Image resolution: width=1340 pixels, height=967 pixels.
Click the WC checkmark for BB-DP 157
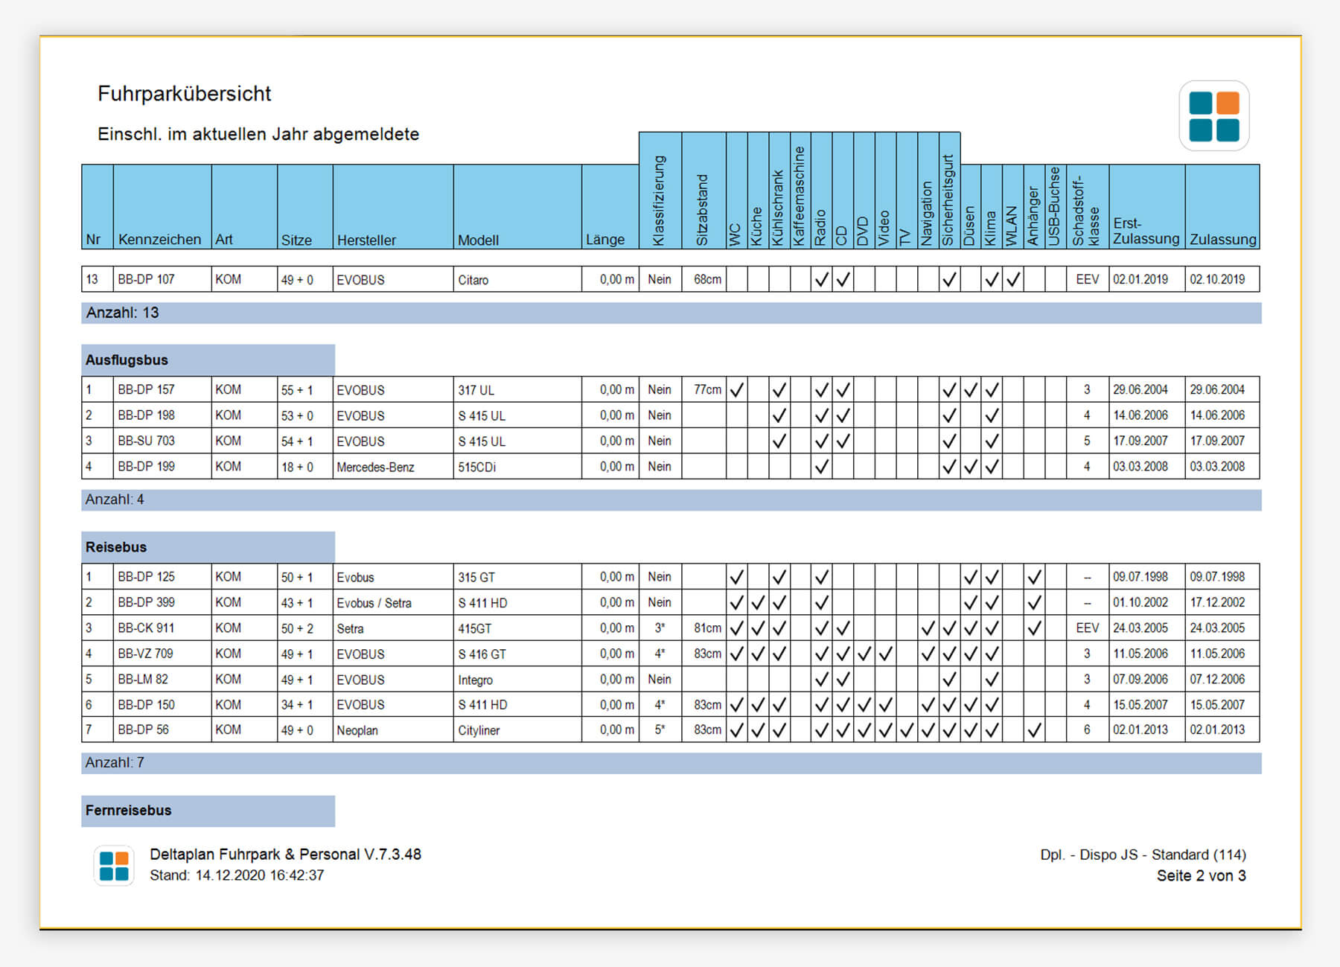(x=736, y=390)
